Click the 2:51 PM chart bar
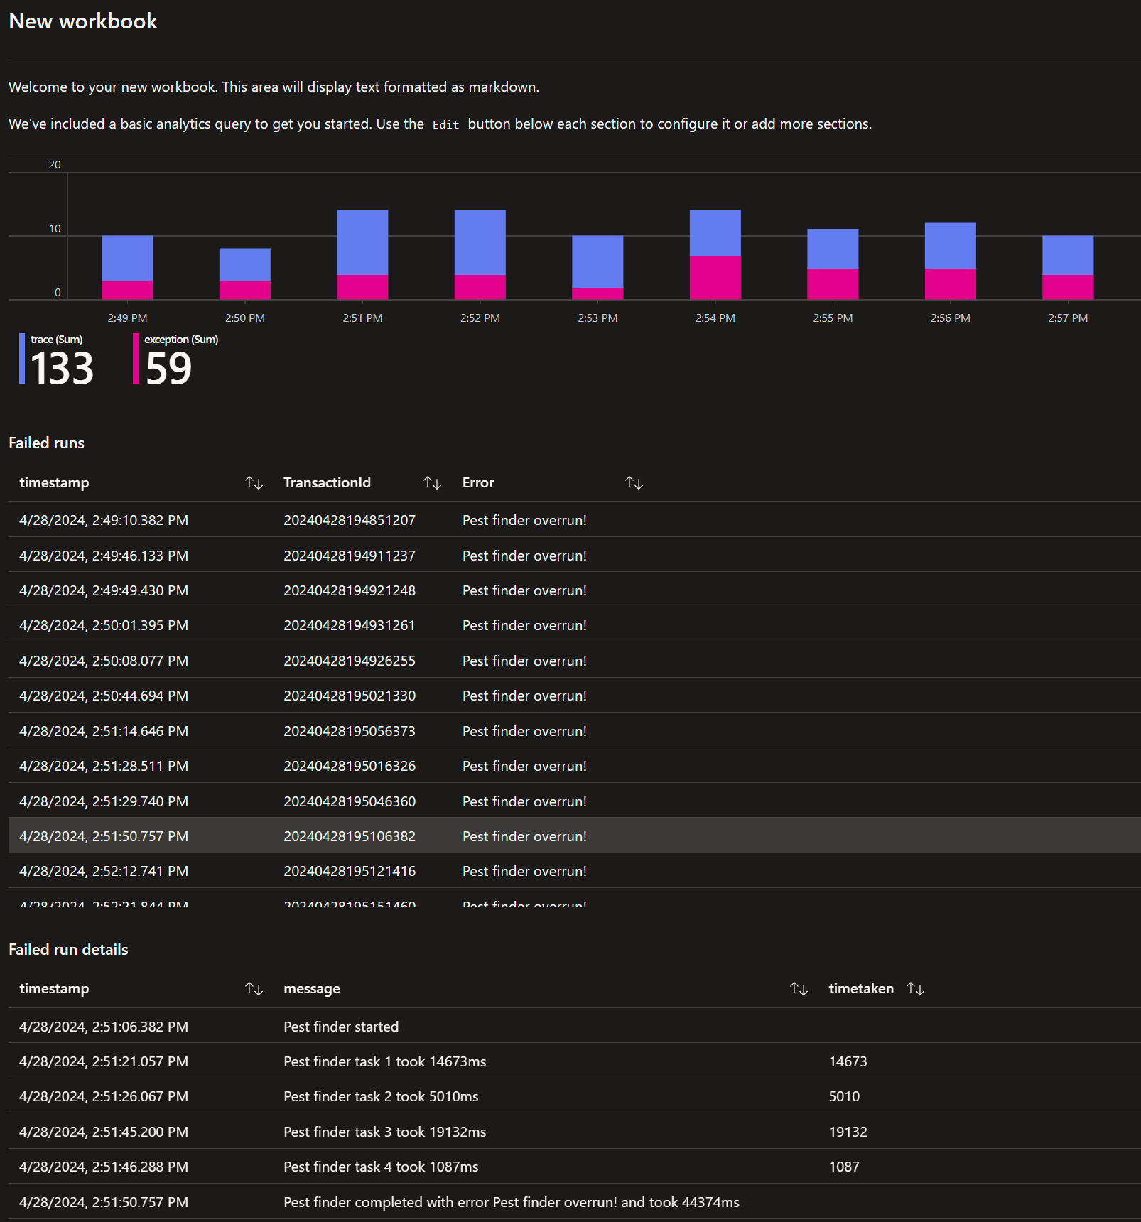The width and height of the screenshot is (1141, 1222). point(362,254)
